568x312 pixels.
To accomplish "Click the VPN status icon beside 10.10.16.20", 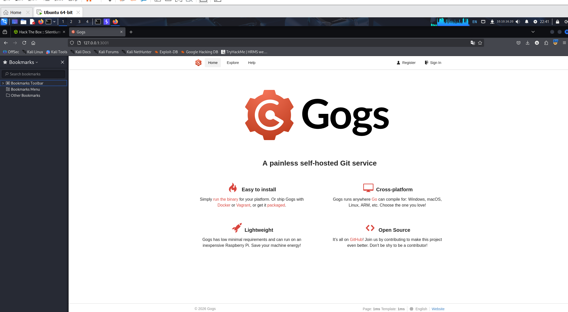I will point(492,22).
